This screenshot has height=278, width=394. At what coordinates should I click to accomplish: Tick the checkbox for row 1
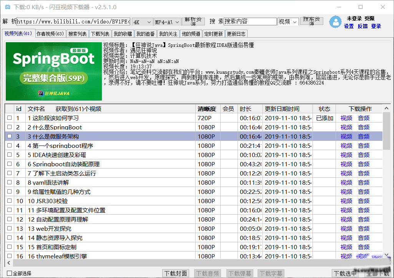point(10,118)
